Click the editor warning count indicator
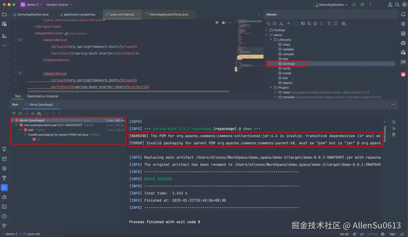408x237 pixels. [225, 22]
